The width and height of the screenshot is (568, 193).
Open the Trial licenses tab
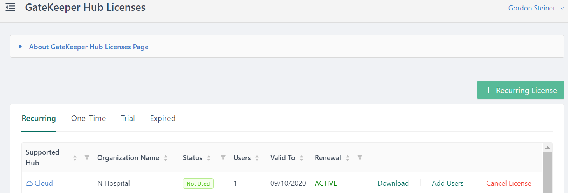pyautogui.click(x=128, y=118)
